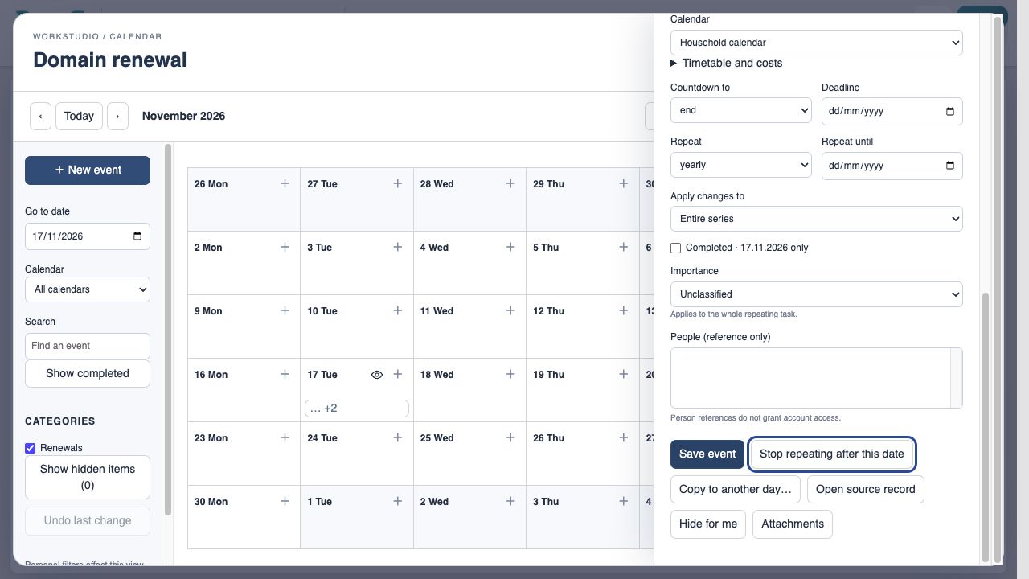The width and height of the screenshot is (1029, 579).
Task: Create a New event
Action: click(88, 170)
